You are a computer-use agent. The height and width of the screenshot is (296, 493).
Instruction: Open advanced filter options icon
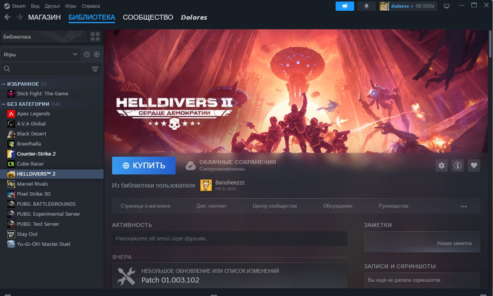click(x=95, y=69)
